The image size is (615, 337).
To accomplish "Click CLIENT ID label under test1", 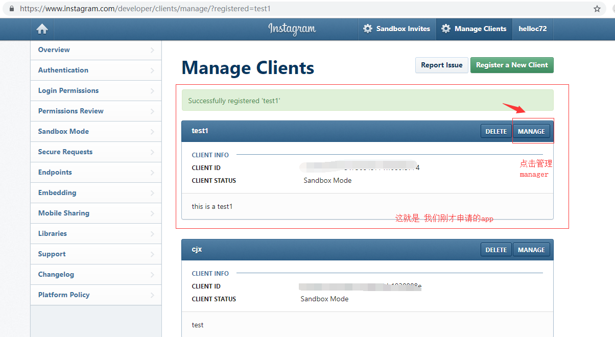I will (206, 167).
